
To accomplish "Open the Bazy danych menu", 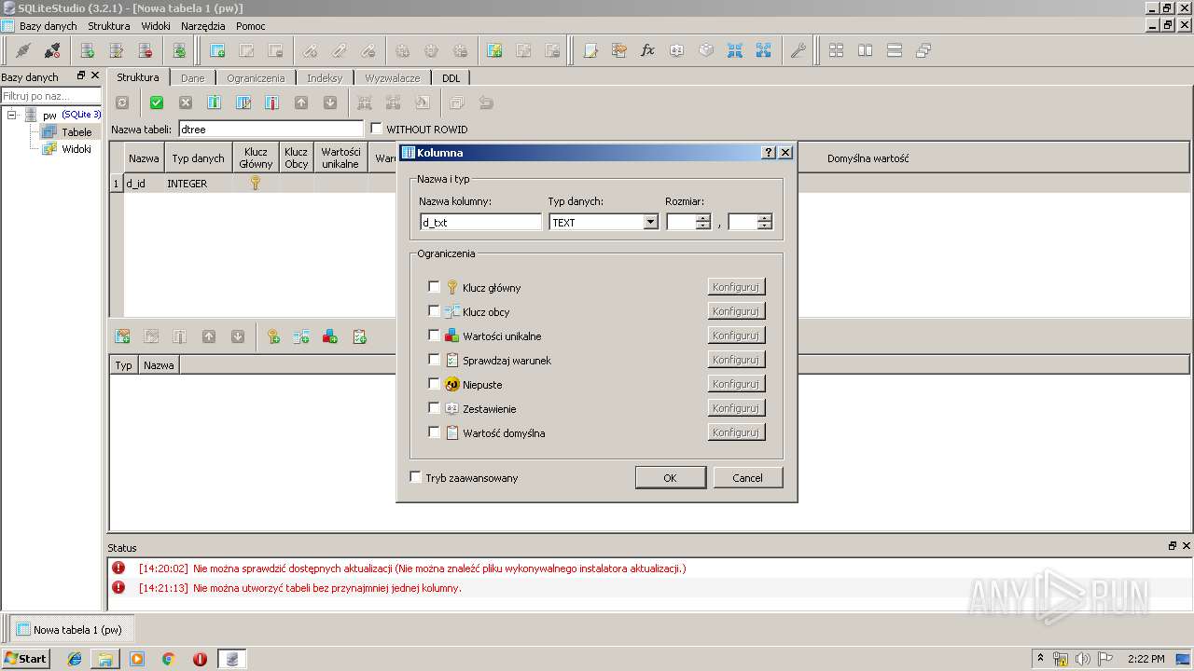I will point(49,26).
